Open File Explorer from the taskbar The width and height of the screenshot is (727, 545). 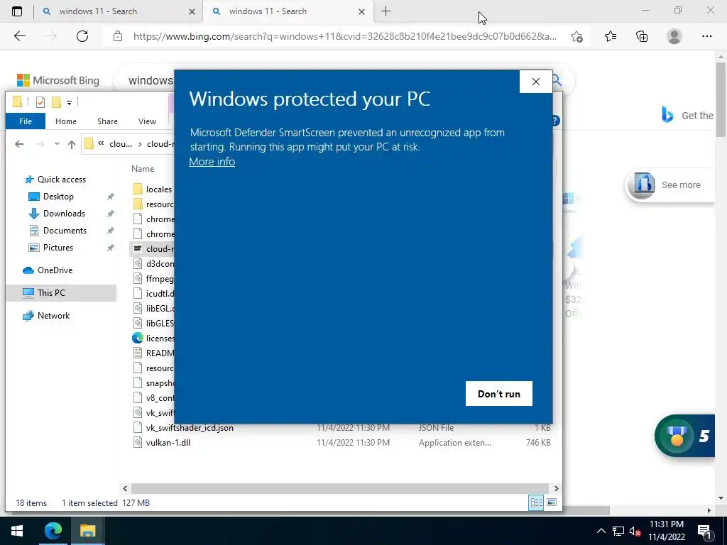pyautogui.click(x=87, y=531)
